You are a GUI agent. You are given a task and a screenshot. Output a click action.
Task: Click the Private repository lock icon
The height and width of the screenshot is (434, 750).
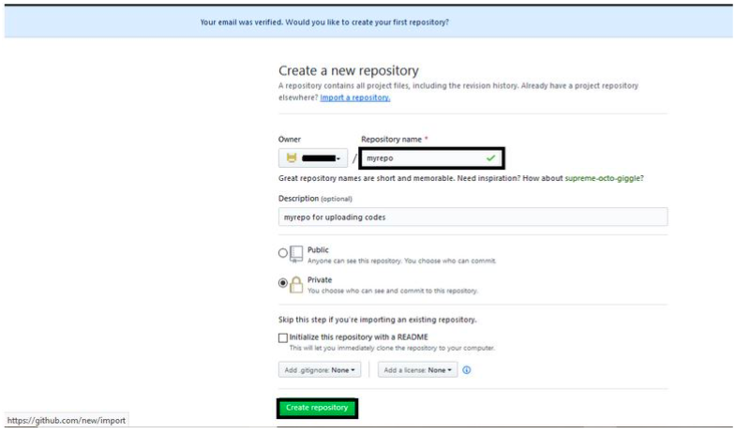[x=296, y=284]
